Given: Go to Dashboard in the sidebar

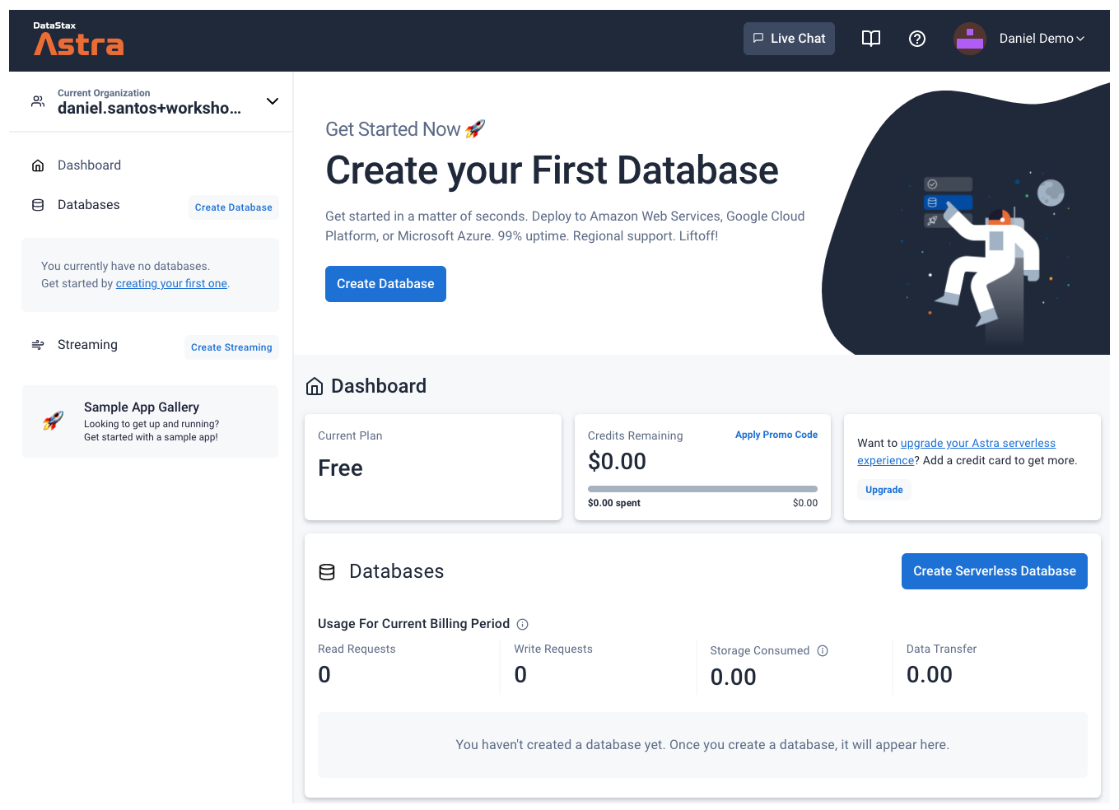Looking at the screenshot, I should [89, 165].
